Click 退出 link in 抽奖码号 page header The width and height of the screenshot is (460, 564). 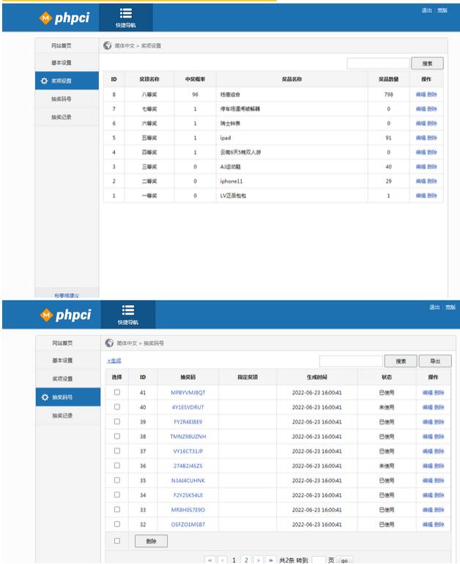pyautogui.click(x=434, y=307)
